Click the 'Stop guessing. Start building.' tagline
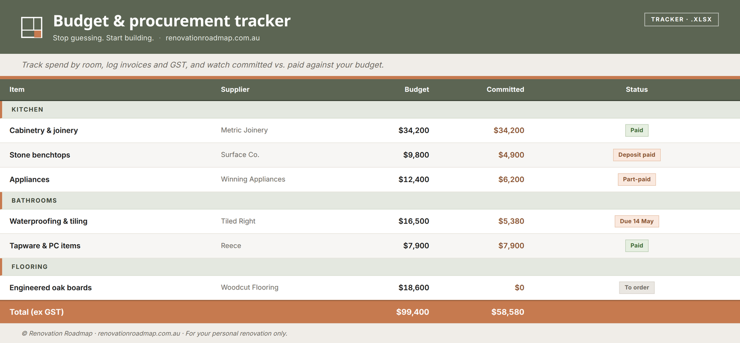Image resolution: width=740 pixels, height=343 pixels. tap(103, 38)
